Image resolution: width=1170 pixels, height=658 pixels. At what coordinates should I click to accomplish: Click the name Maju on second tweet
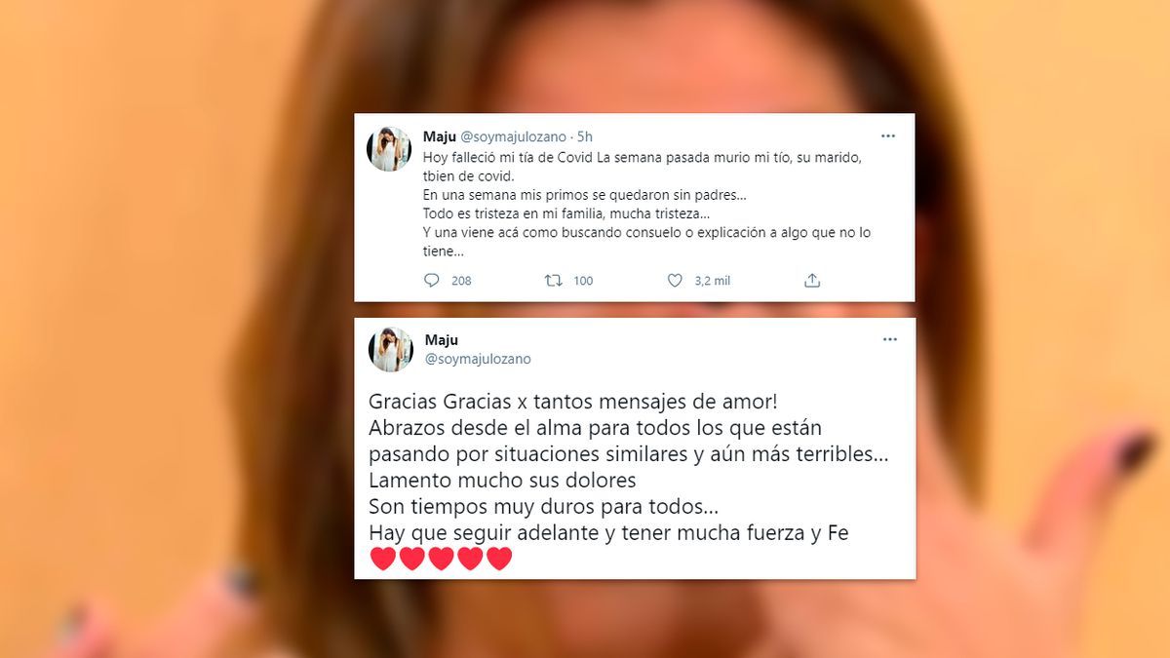[442, 340]
